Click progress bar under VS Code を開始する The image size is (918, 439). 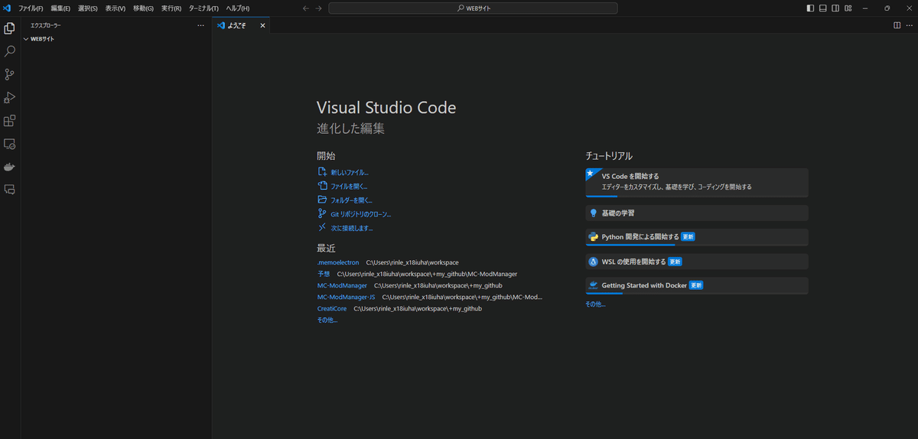[601, 197]
